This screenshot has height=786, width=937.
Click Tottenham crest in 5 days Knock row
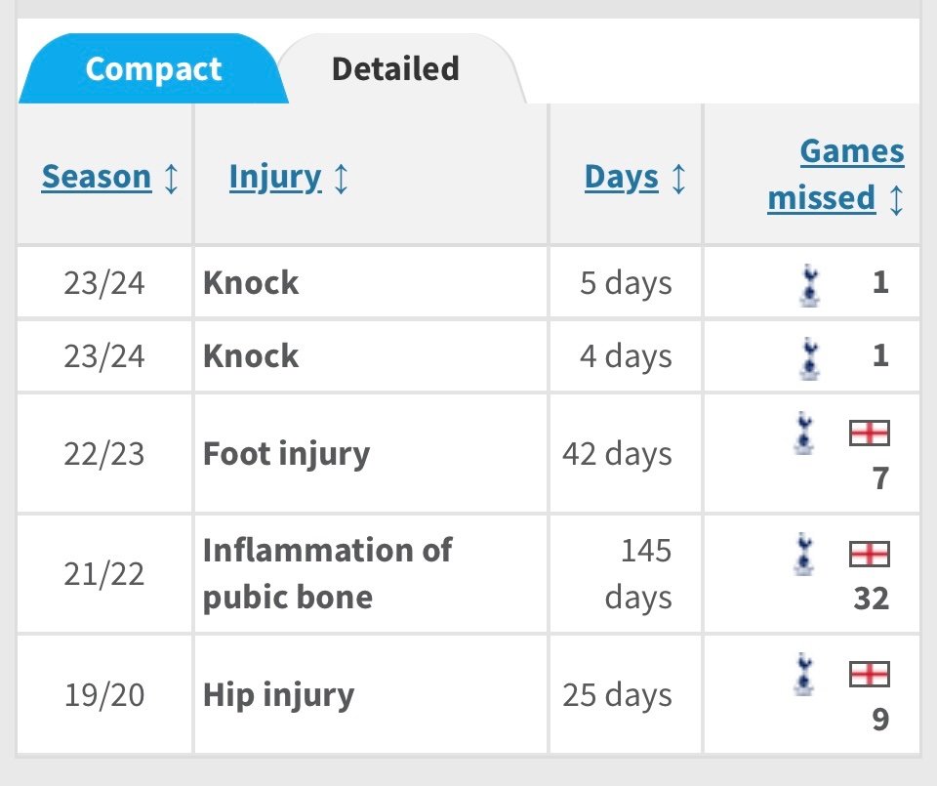(x=810, y=285)
